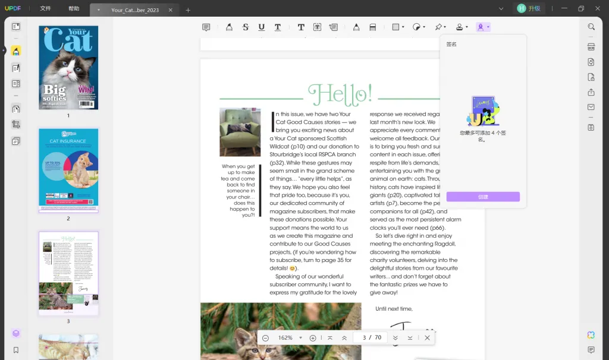
Task: Open the tab dropdown arrow beside file name
Action: pos(99,10)
